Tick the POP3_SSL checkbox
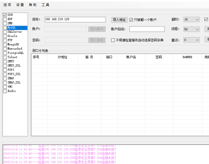The width and height of the screenshot is (209, 164). pos(5,74)
